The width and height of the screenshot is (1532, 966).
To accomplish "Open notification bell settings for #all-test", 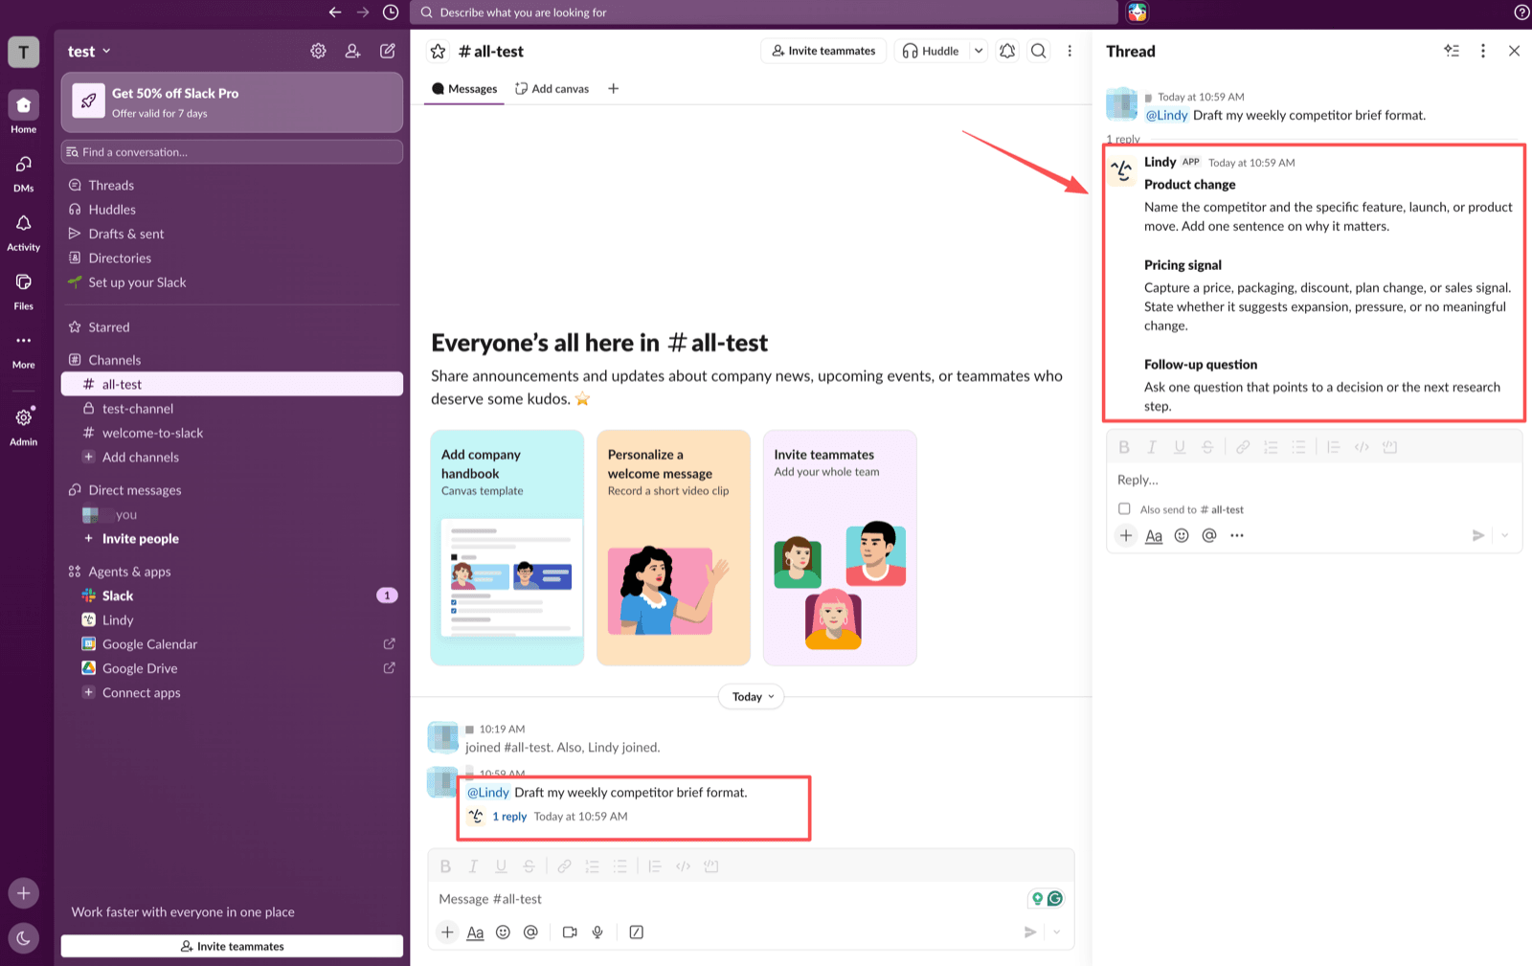I will [1007, 51].
